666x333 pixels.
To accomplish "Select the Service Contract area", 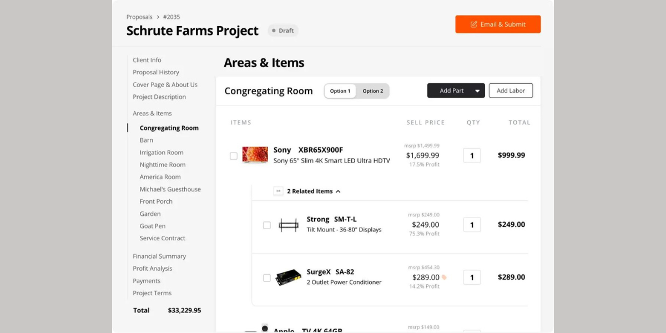I will tap(163, 238).
